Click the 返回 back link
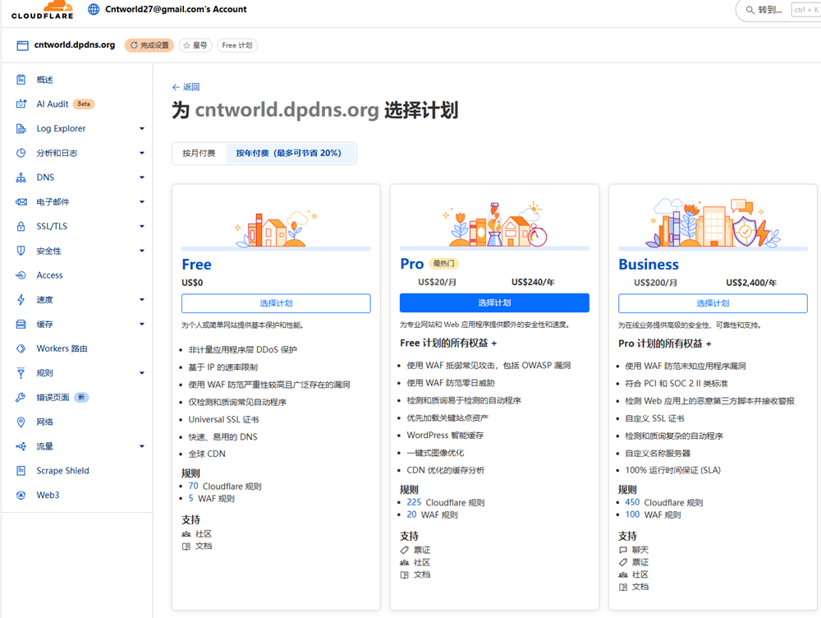 click(186, 87)
